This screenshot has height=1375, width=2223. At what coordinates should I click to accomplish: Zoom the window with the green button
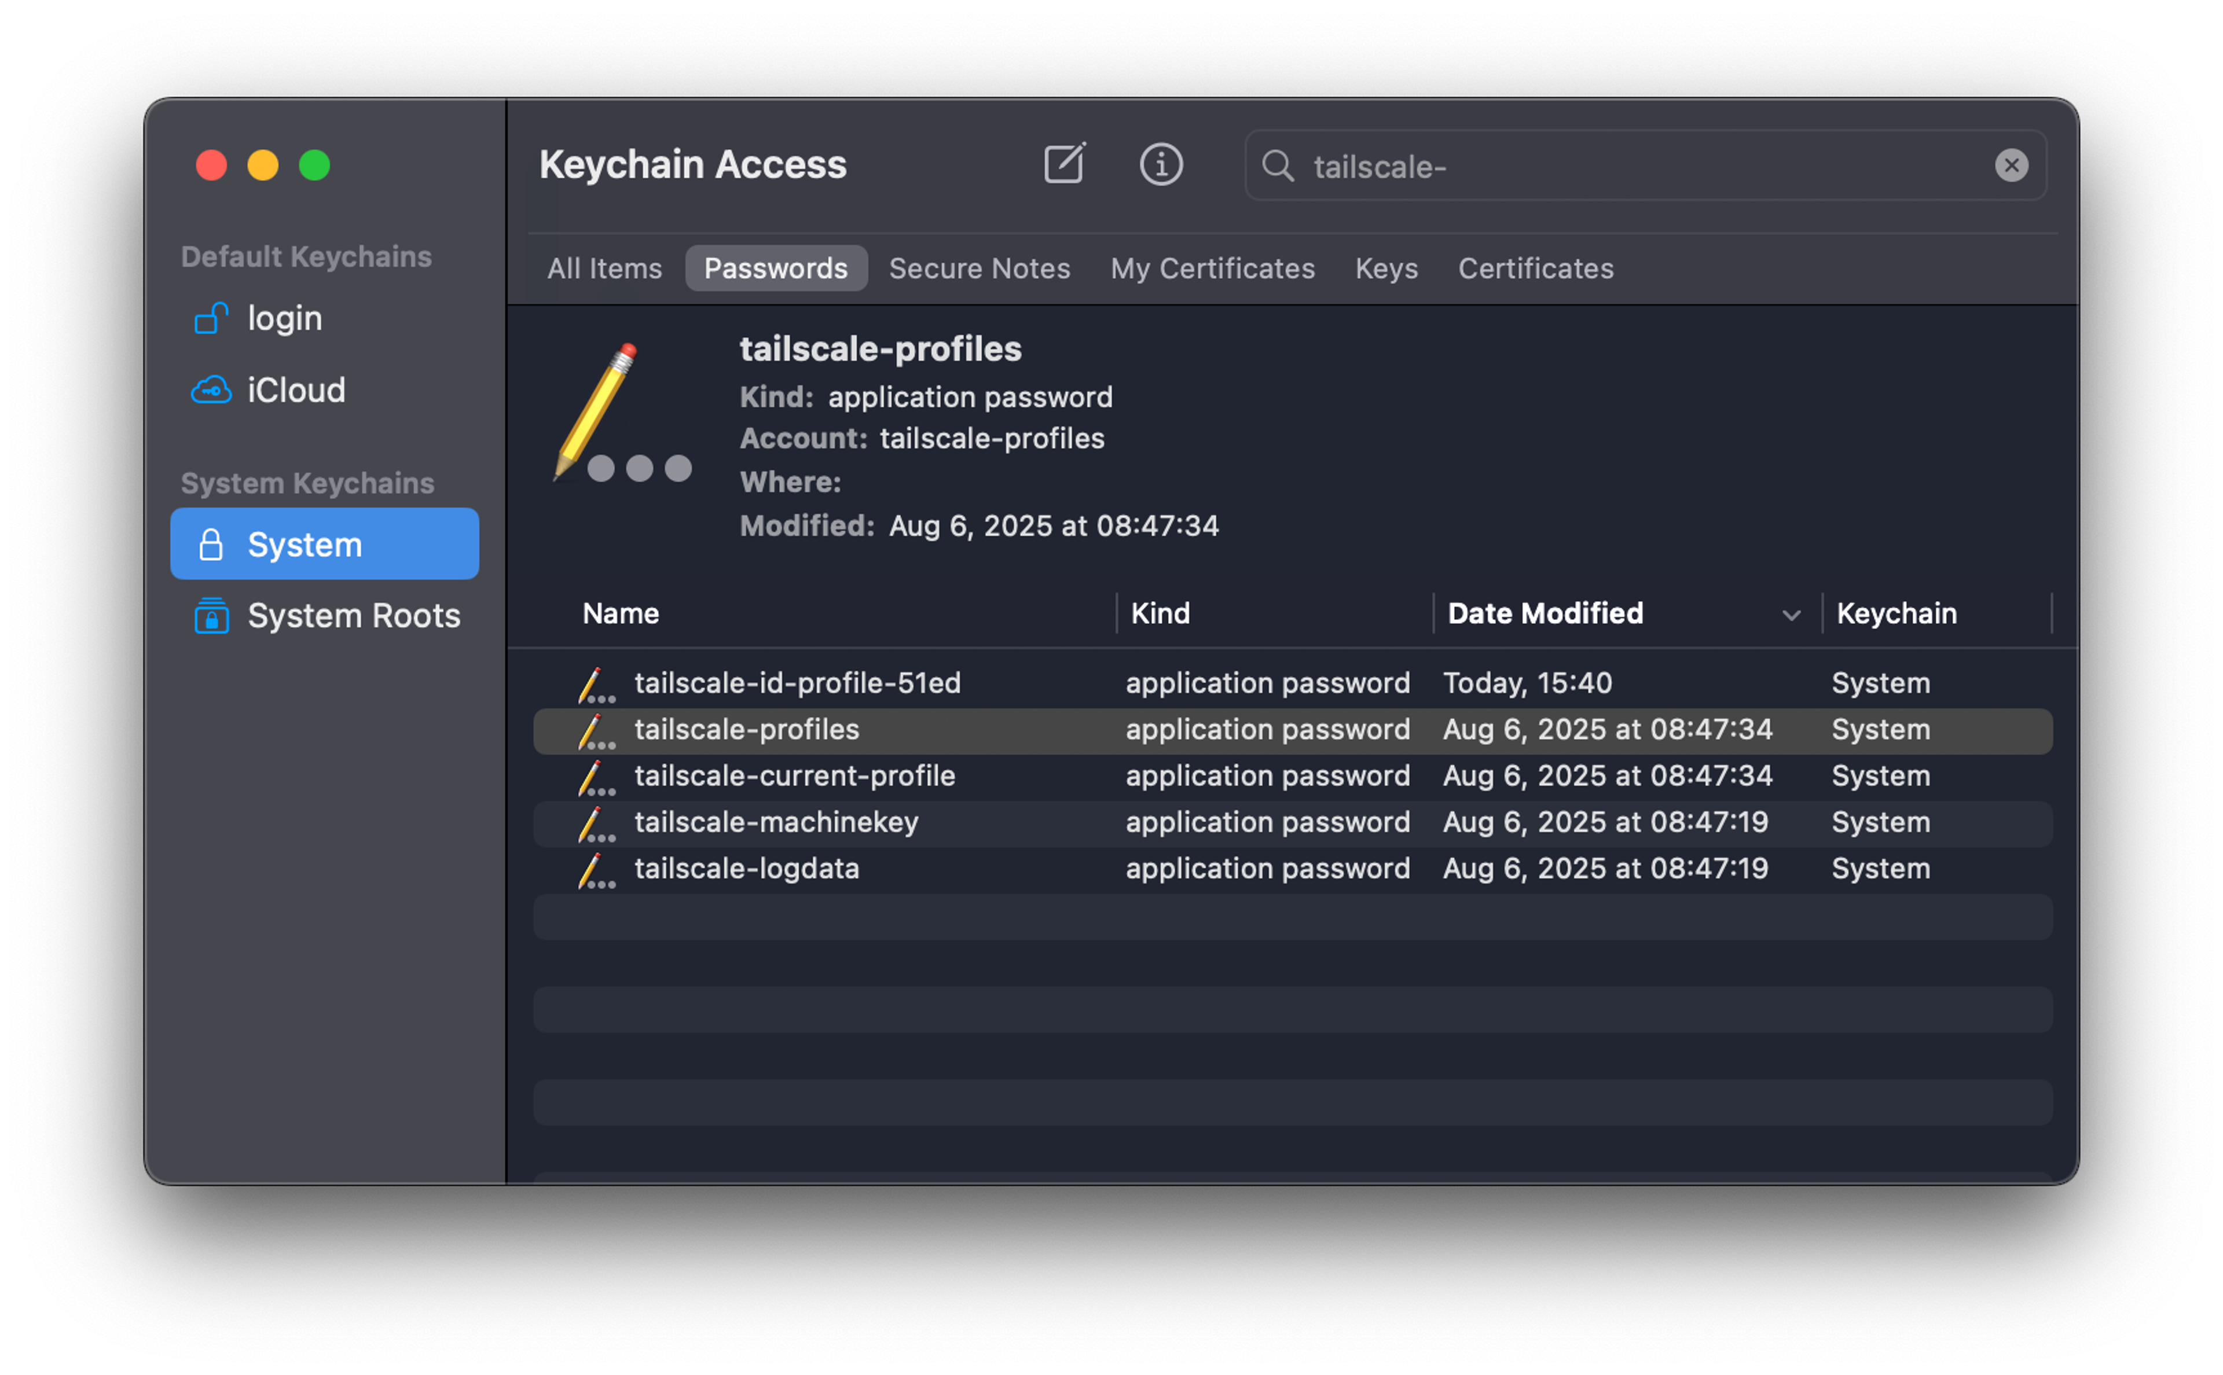(315, 166)
